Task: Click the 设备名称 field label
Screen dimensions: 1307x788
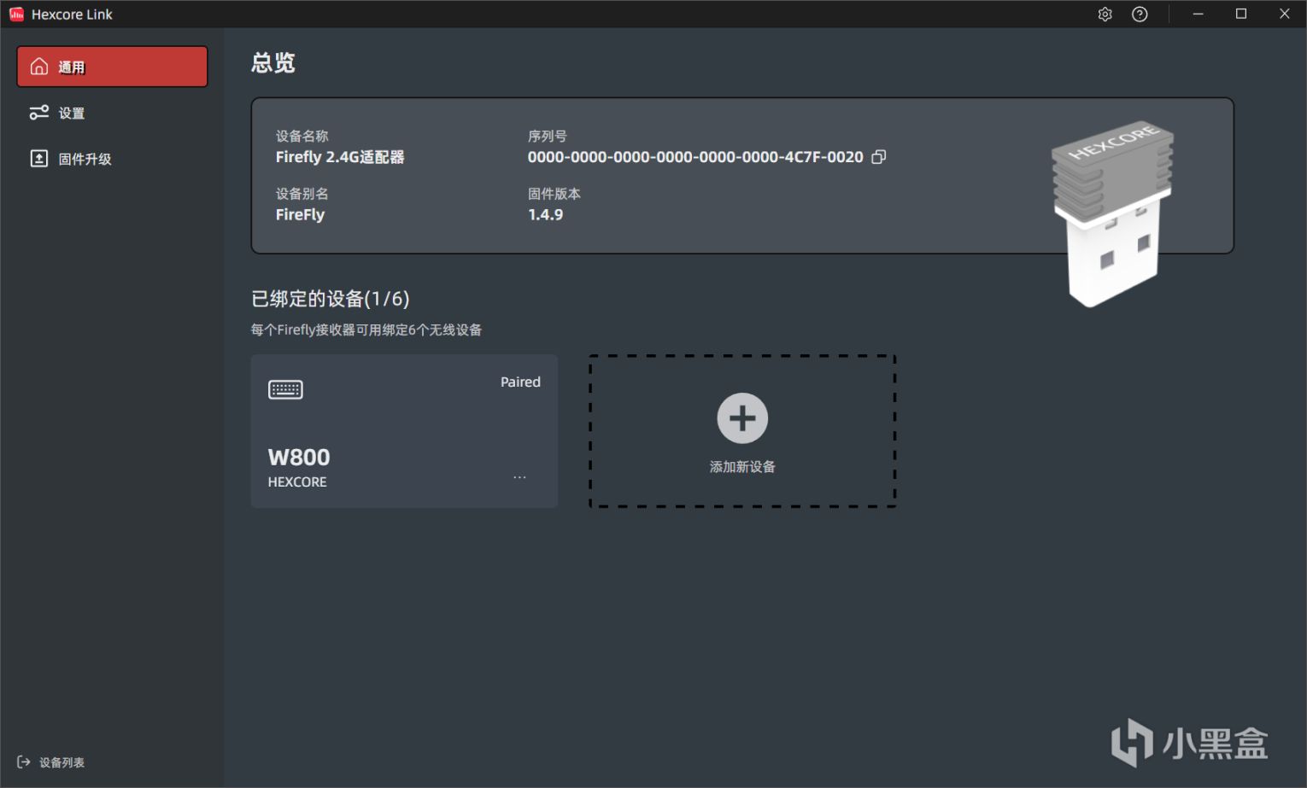Action: tap(302, 137)
